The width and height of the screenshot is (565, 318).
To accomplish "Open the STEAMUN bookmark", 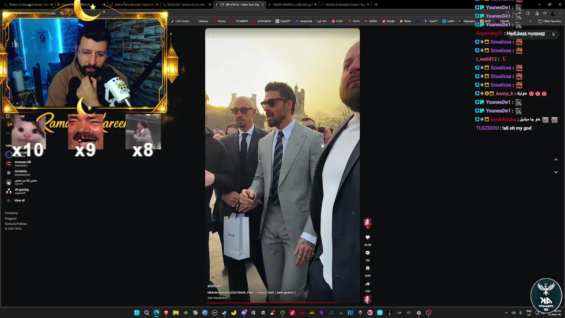I will (239, 21).
